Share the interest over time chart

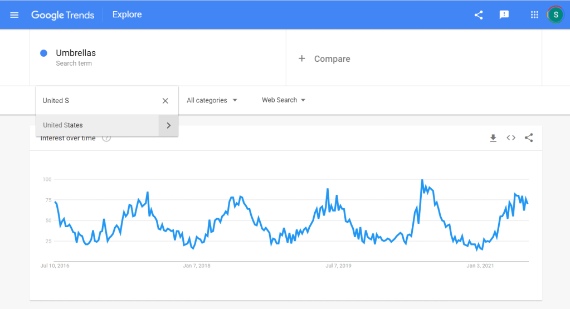click(529, 138)
